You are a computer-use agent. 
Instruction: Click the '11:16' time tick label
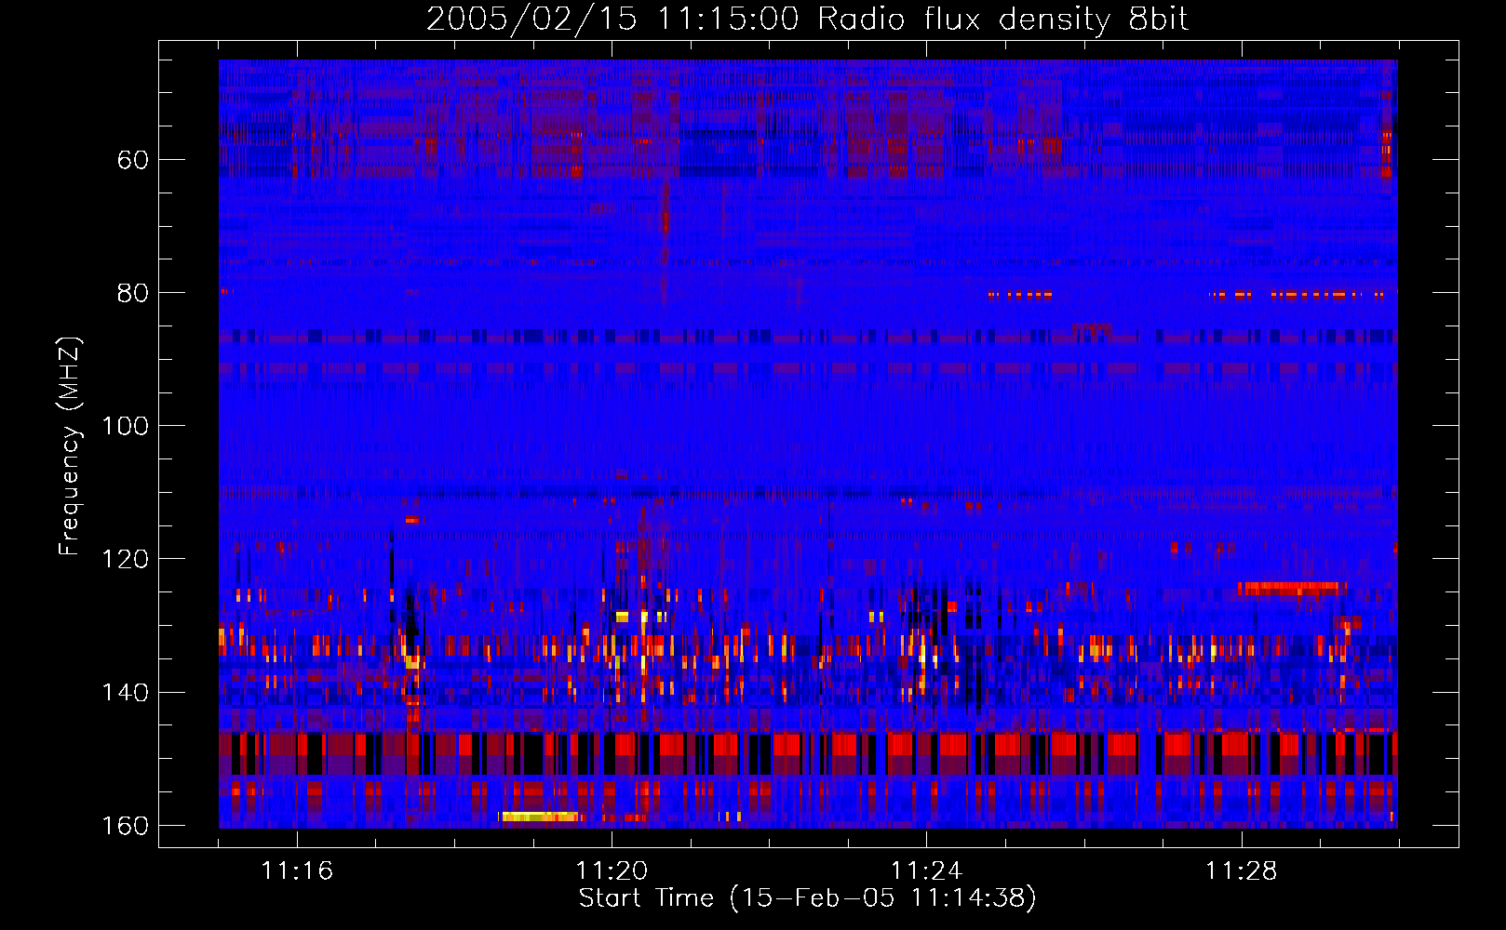(297, 871)
